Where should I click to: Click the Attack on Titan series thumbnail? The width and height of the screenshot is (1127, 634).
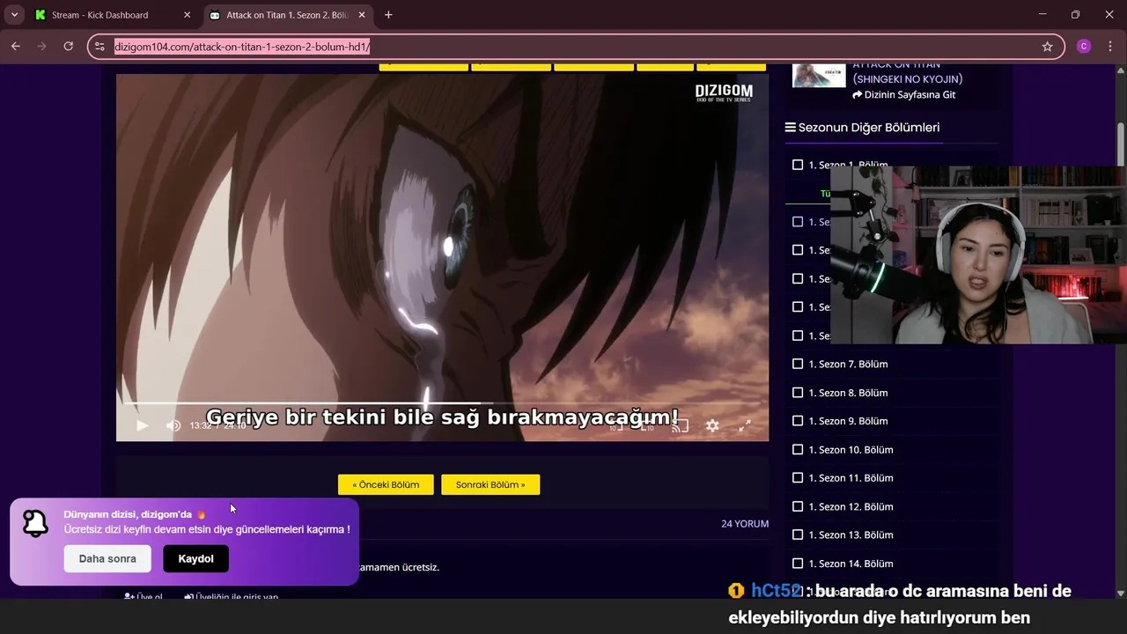click(x=819, y=76)
